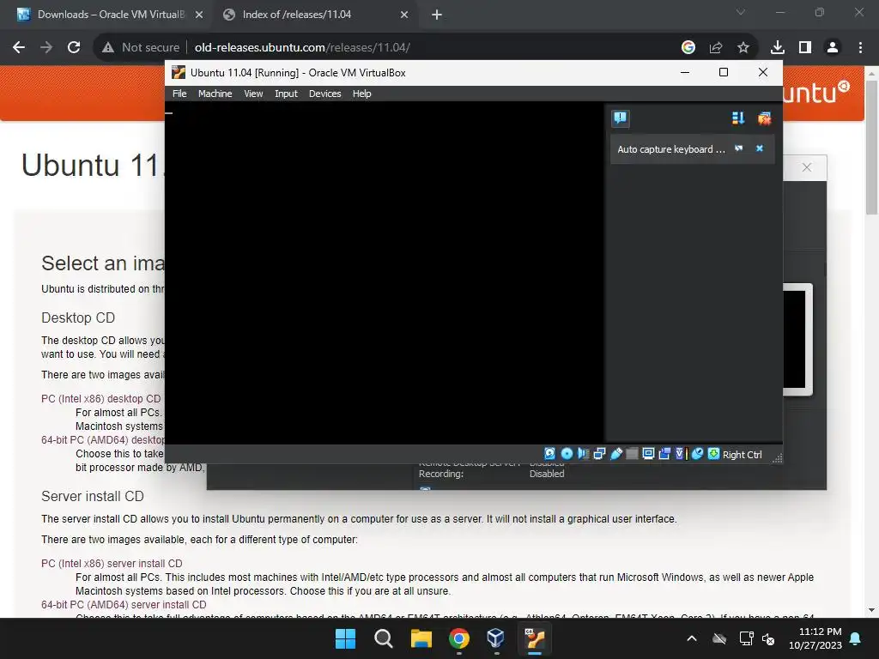This screenshot has width=879, height=659.
Task: Close the VirtualBox Manager panel behind with X
Action: pos(806,167)
